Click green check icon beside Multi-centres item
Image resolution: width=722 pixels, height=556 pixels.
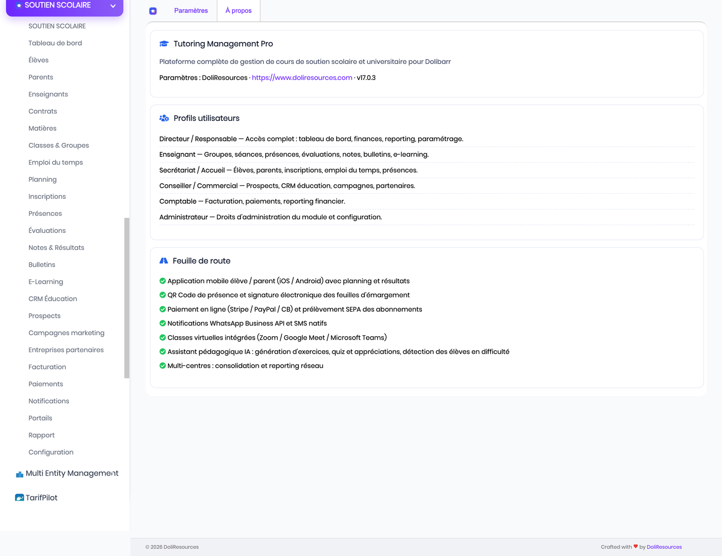162,366
